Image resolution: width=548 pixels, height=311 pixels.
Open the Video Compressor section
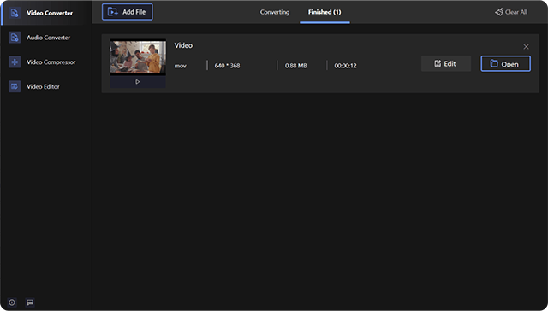coord(46,62)
